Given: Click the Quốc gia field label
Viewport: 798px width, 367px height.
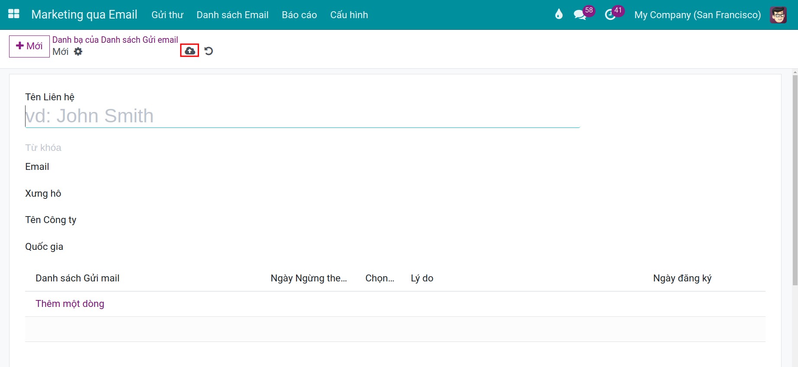Looking at the screenshot, I should pos(44,246).
